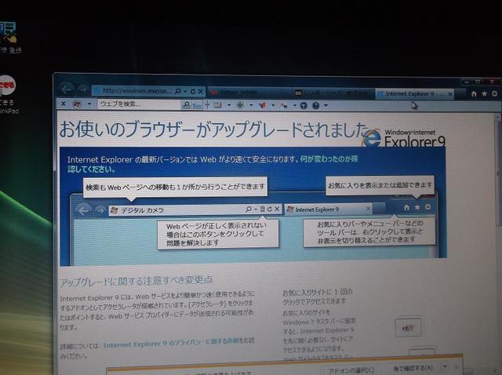Image resolution: width=502 pixels, height=375 pixels.
Task: Click the toolbar logo icon beside the X
Action: 77,104
